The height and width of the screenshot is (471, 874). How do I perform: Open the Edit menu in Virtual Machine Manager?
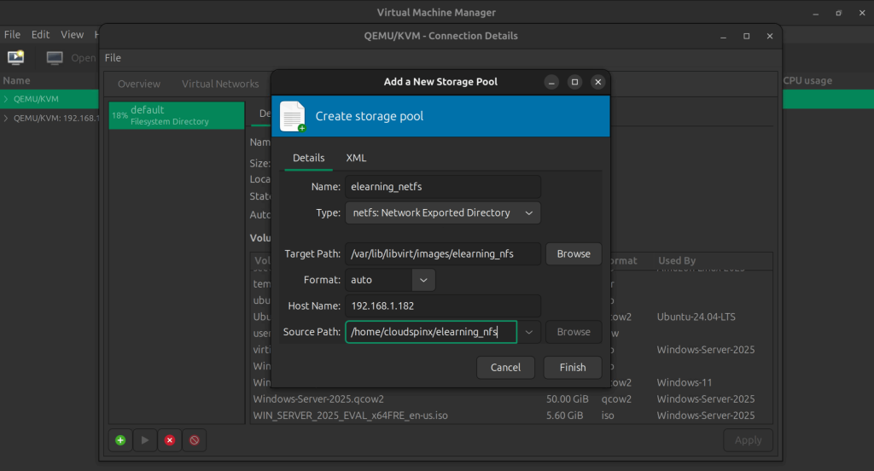40,35
